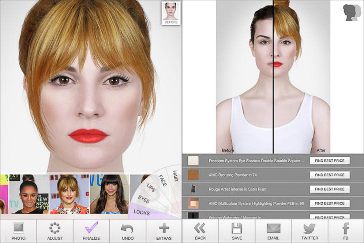Screen dimensions: 364x243
Task: Select HAIR on the category wheel
Action: coord(175,176)
